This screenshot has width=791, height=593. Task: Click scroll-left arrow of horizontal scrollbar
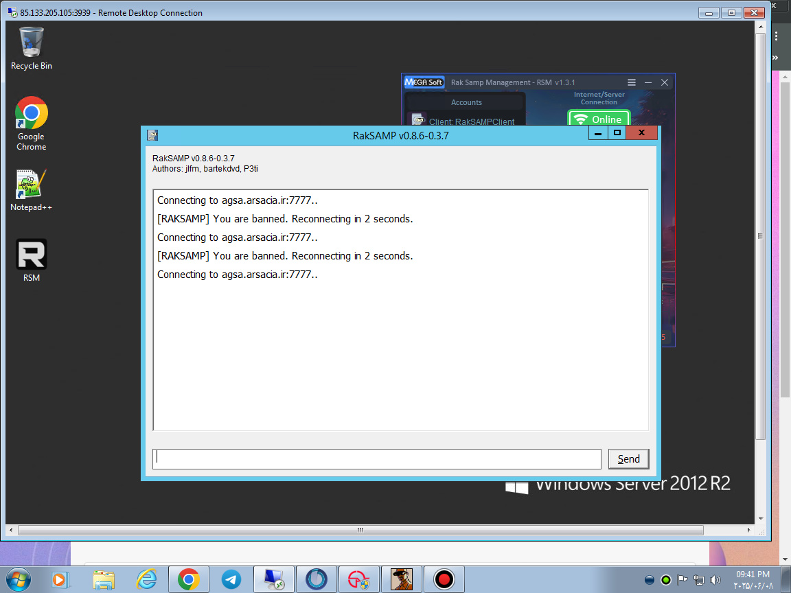11,530
